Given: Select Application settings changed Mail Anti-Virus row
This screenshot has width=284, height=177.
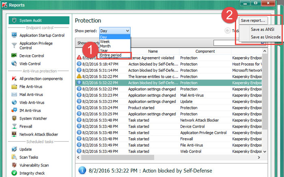Looking at the screenshot, I should (x=169, y=95).
